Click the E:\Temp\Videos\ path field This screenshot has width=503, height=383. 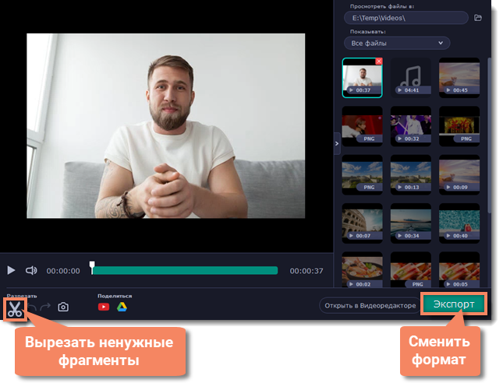[x=406, y=18]
